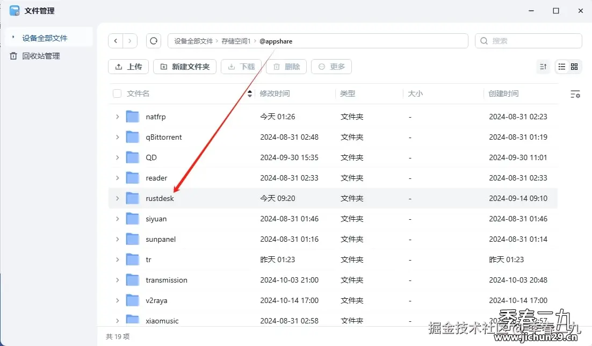592x346 pixels.
Task: Select 设备全部文件 in the sidebar
Action: pos(49,38)
